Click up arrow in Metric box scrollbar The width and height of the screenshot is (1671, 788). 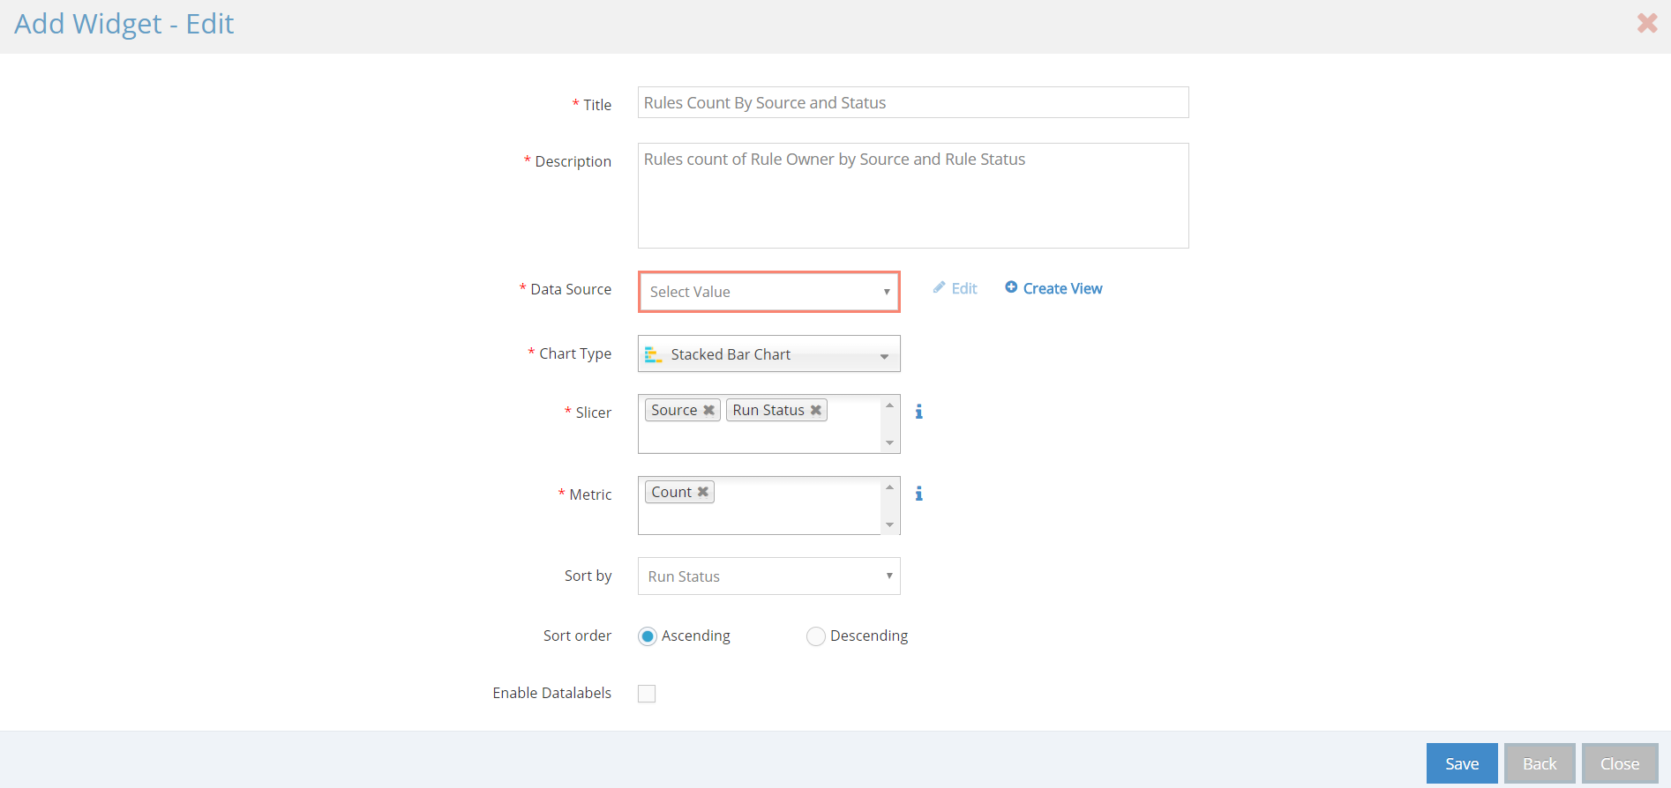[x=889, y=487]
